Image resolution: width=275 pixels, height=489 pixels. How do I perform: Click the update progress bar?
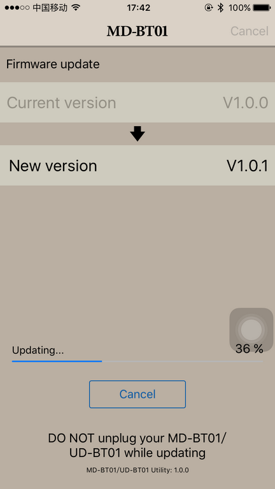(x=137, y=361)
